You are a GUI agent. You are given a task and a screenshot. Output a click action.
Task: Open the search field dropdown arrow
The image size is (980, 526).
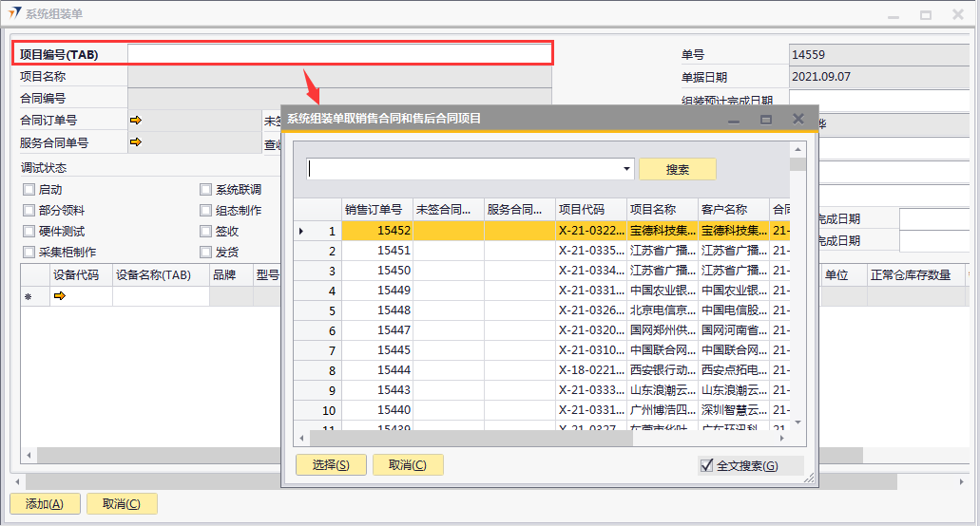coord(626,169)
